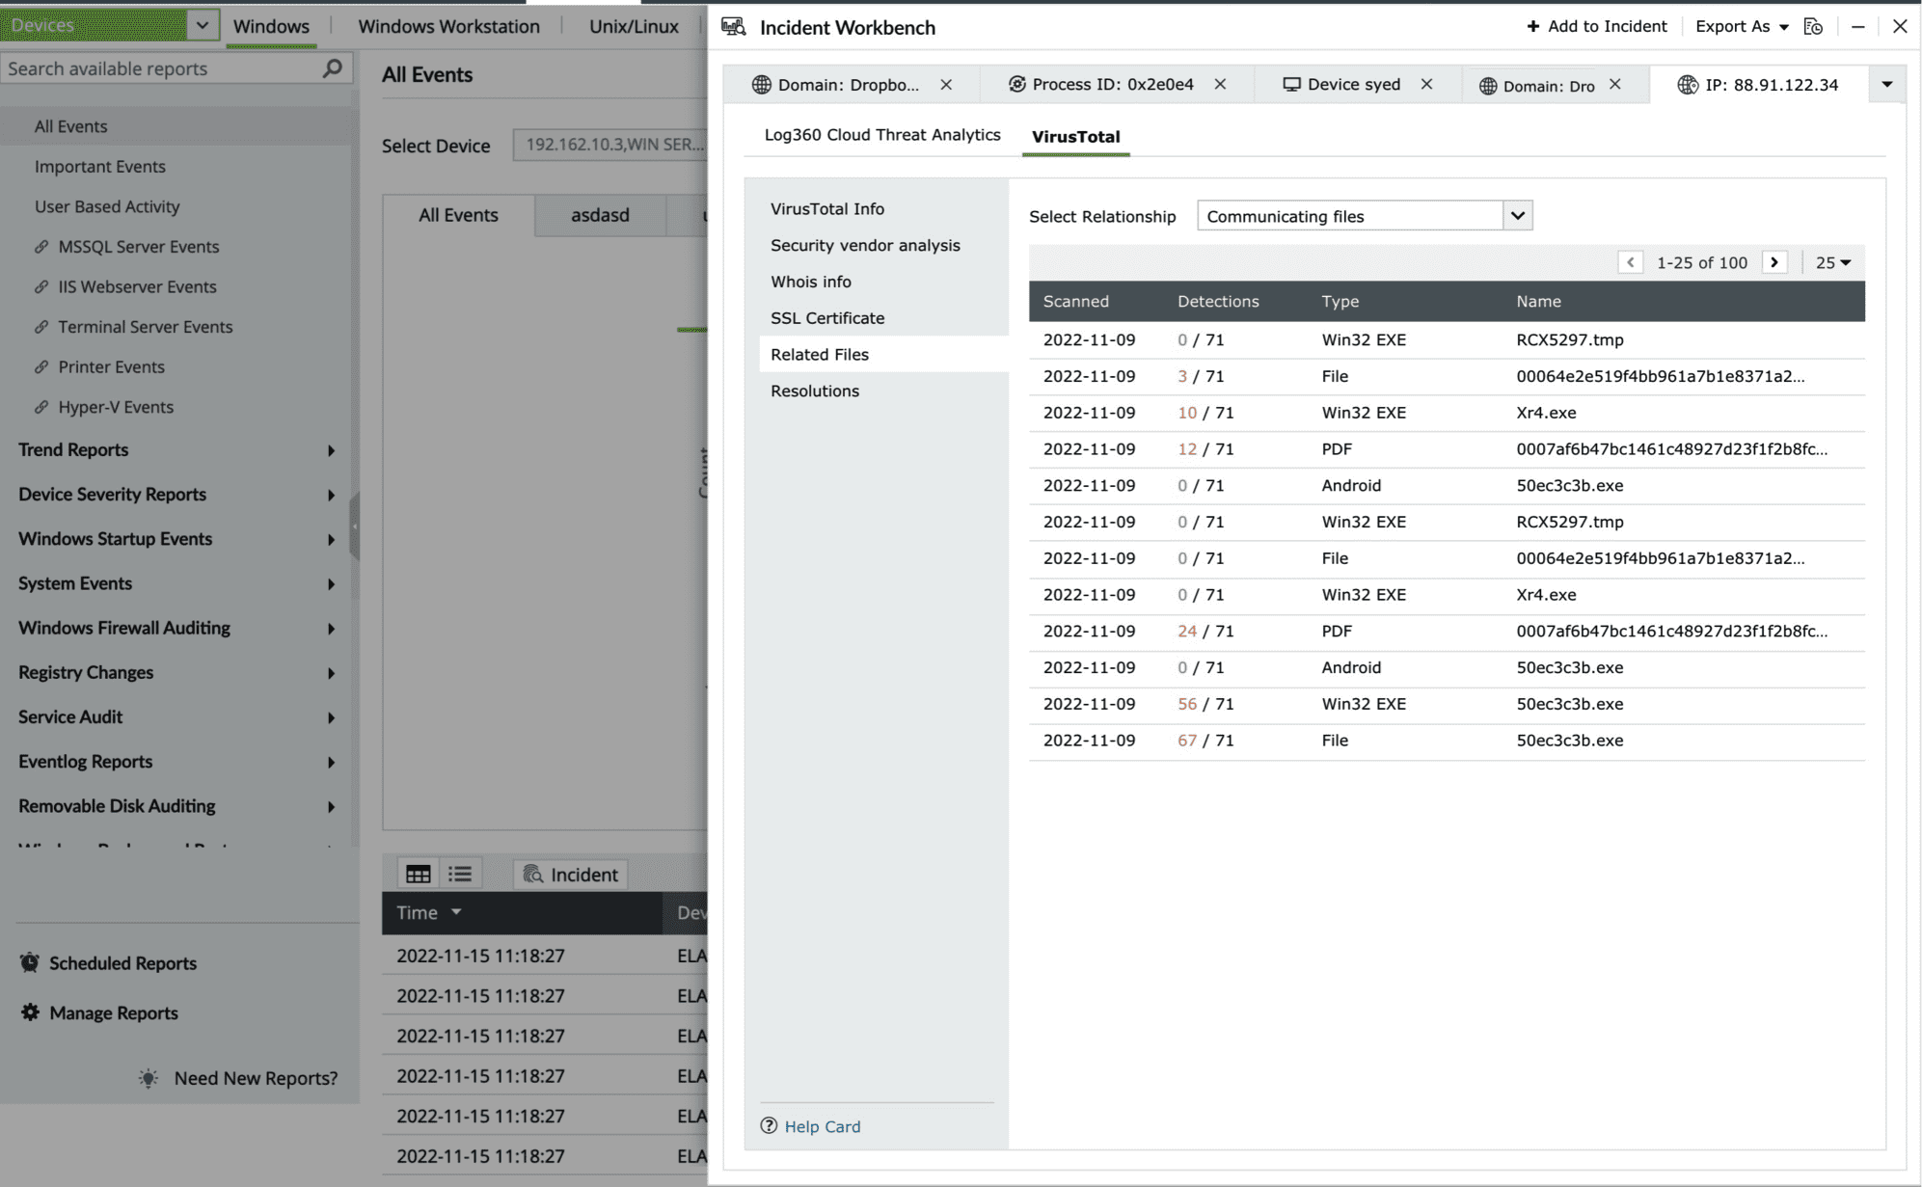This screenshot has height=1187, width=1922.
Task: Close the Device syed tab
Action: tap(1426, 85)
